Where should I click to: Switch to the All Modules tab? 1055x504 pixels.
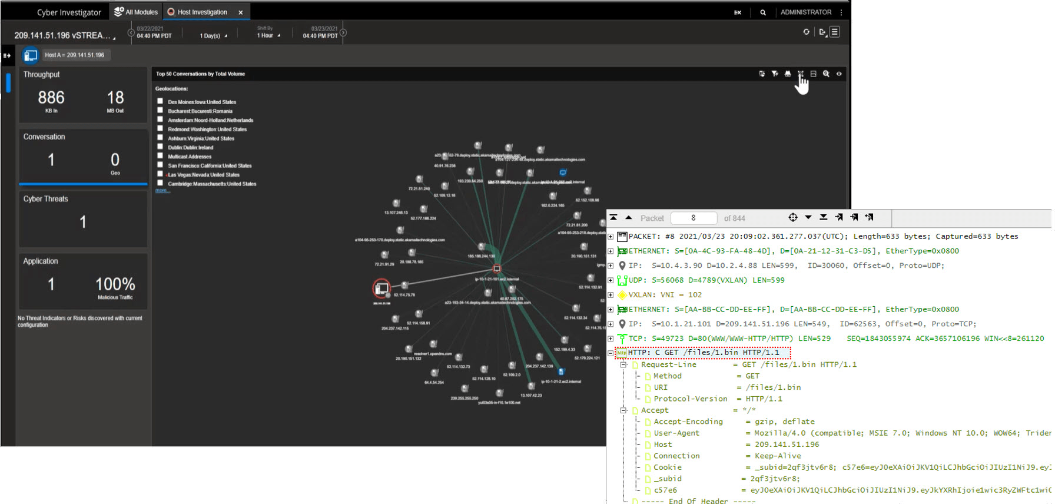[136, 12]
